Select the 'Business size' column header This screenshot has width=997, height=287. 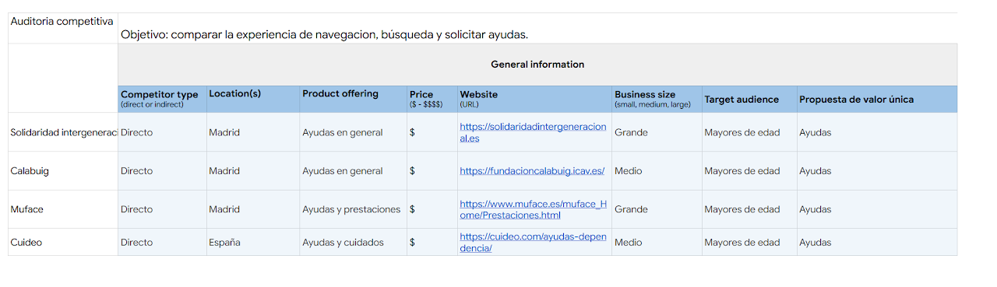[x=657, y=99]
